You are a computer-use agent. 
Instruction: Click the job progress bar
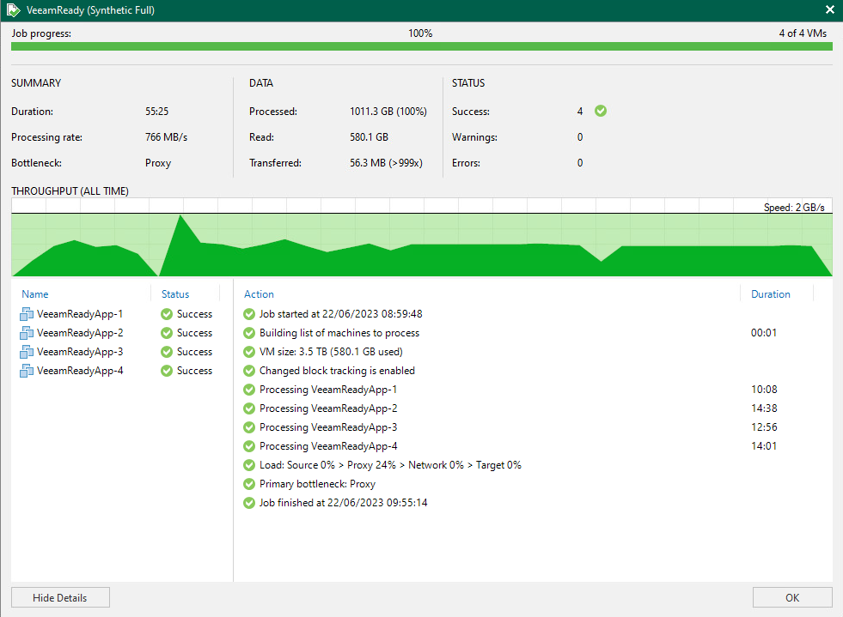(421, 46)
